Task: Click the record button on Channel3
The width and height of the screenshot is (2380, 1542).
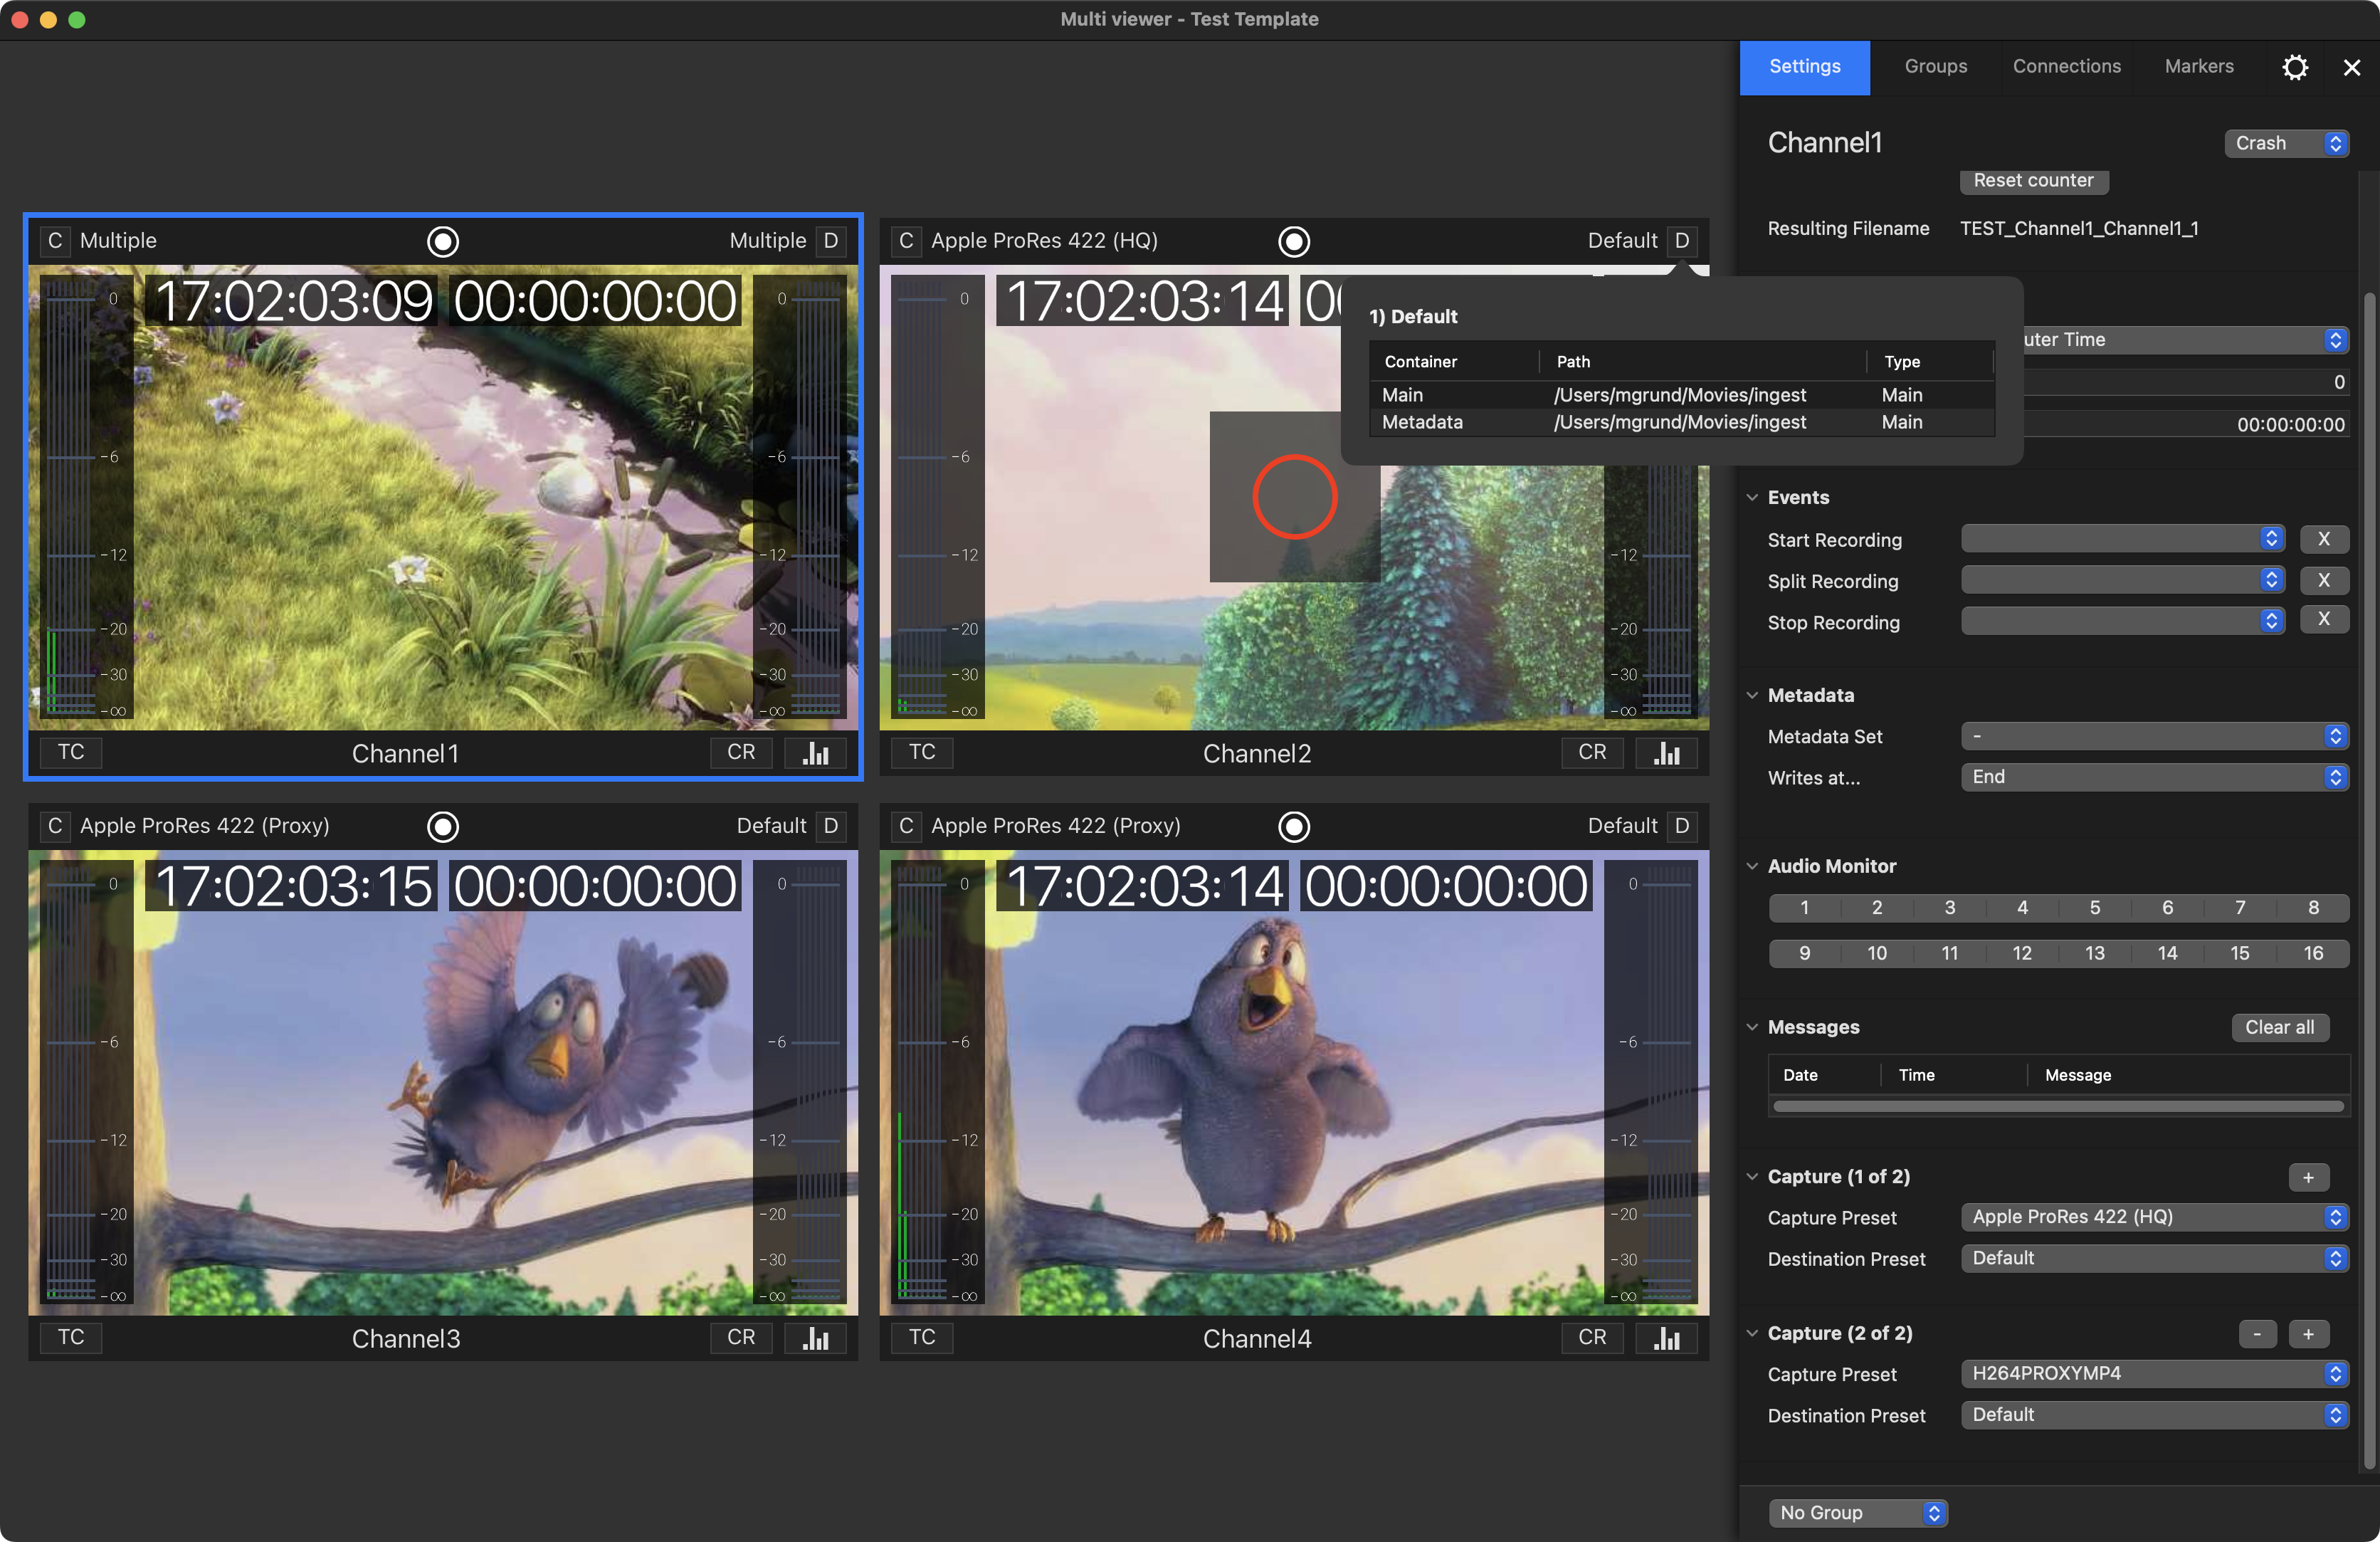Action: 443,826
